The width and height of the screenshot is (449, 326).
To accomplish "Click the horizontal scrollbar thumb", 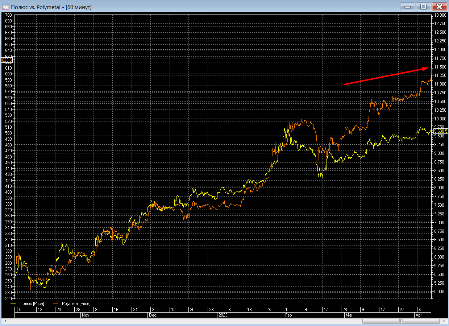I will point(401,321).
